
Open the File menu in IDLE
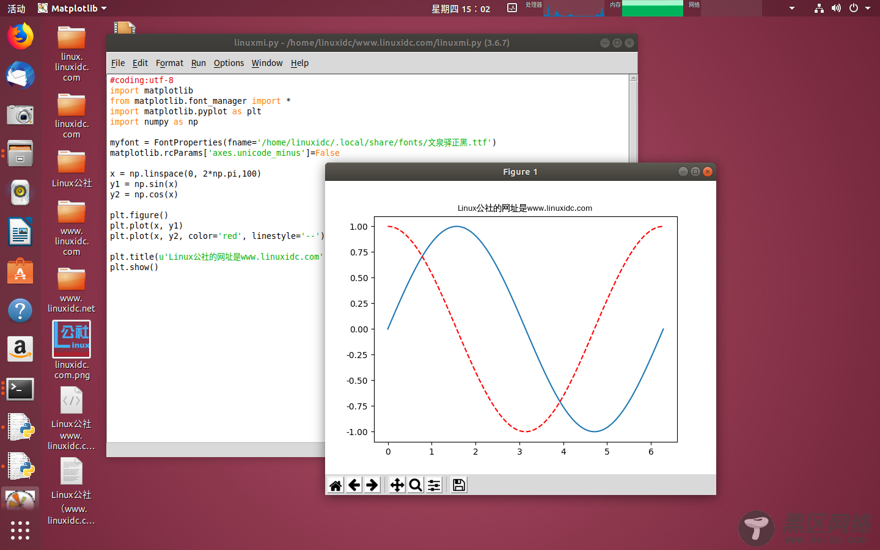(118, 63)
